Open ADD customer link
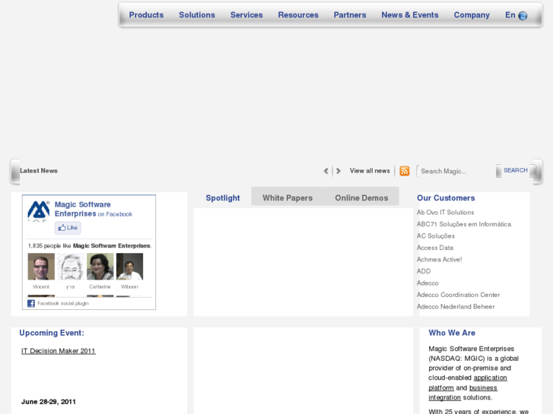 pos(424,271)
